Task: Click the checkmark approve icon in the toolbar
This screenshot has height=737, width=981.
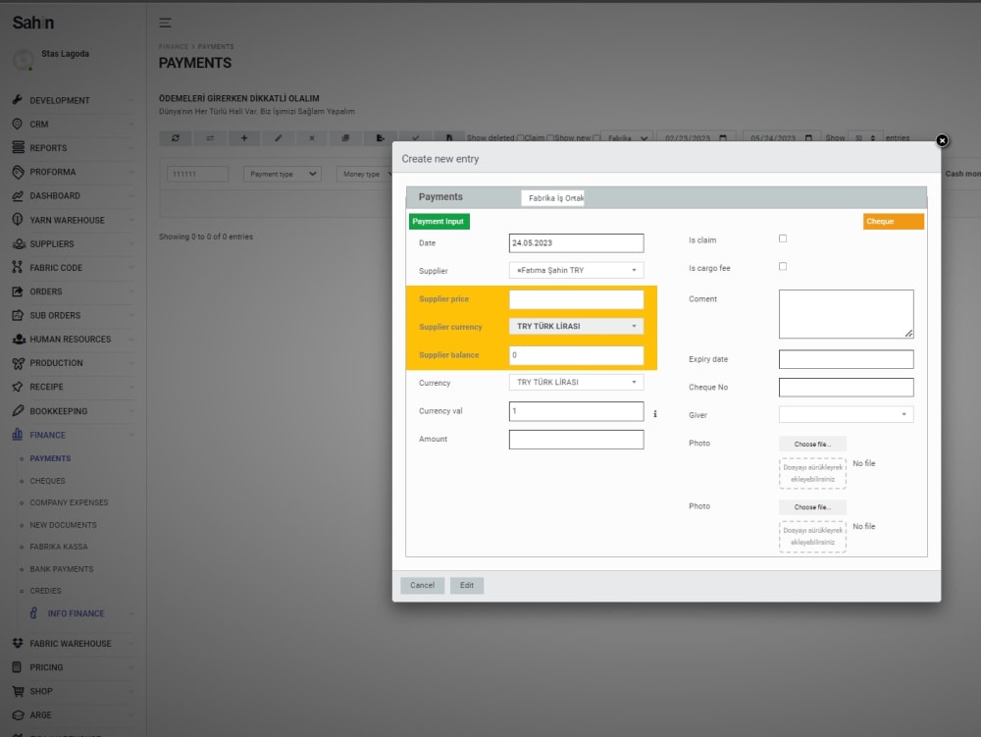Action: pyautogui.click(x=416, y=138)
